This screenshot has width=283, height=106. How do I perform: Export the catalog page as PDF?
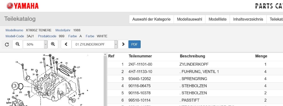[135, 44]
